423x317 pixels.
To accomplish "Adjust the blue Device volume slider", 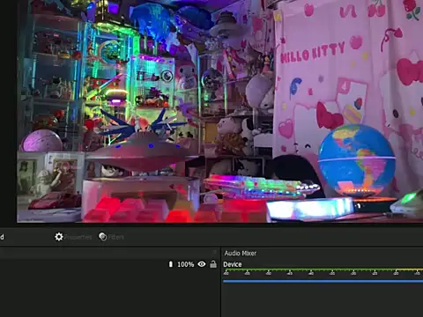I will pos(323,281).
